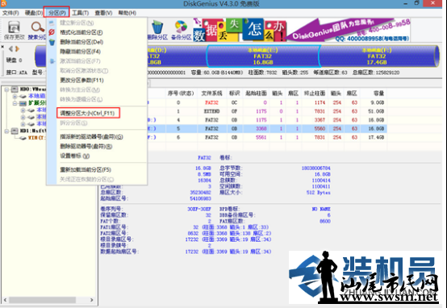Click the back arrow beside disk bar
This screenshot has height=308, width=447.
[10, 49]
